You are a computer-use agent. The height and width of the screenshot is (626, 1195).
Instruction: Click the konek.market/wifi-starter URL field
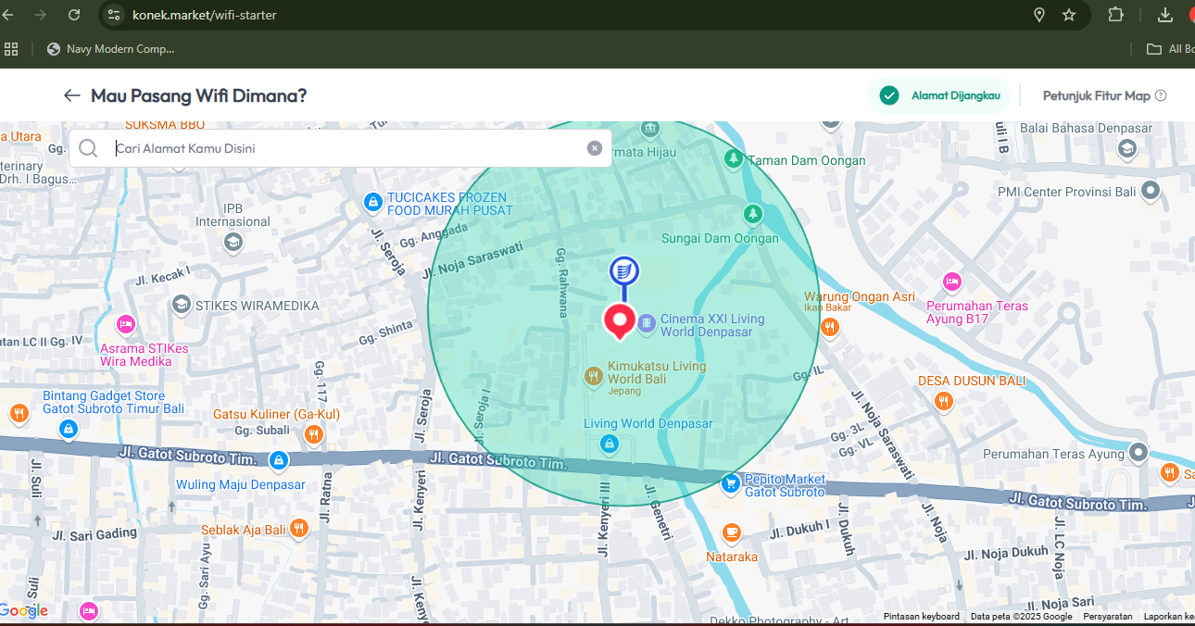click(x=204, y=15)
